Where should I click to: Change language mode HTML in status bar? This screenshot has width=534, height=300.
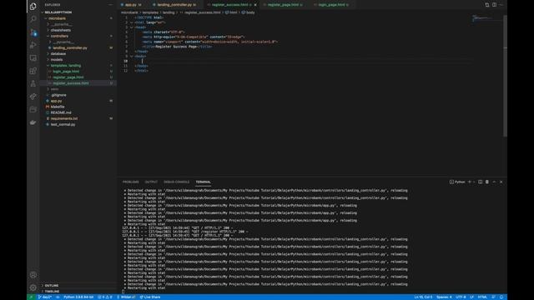click(482, 297)
